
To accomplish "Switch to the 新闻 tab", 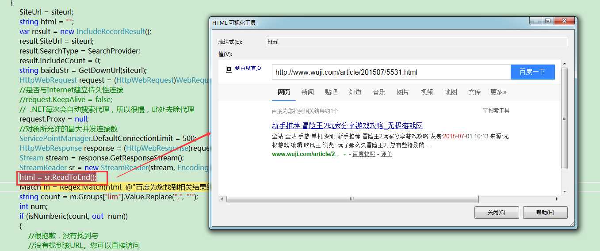I will point(307,92).
